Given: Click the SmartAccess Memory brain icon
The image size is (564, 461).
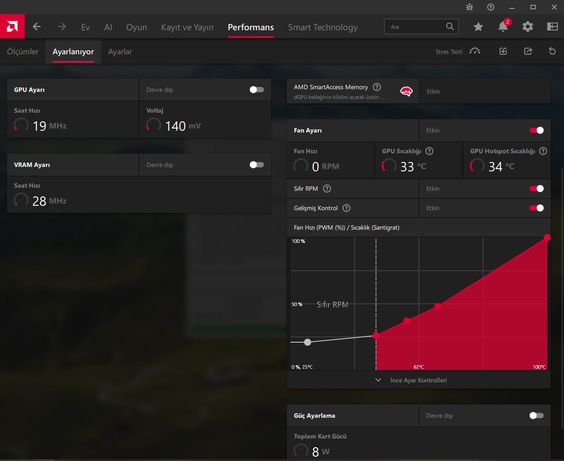Looking at the screenshot, I should click(x=406, y=91).
